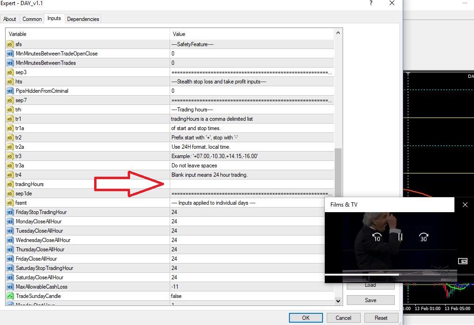Click the inputs list down-arrow

(338, 301)
